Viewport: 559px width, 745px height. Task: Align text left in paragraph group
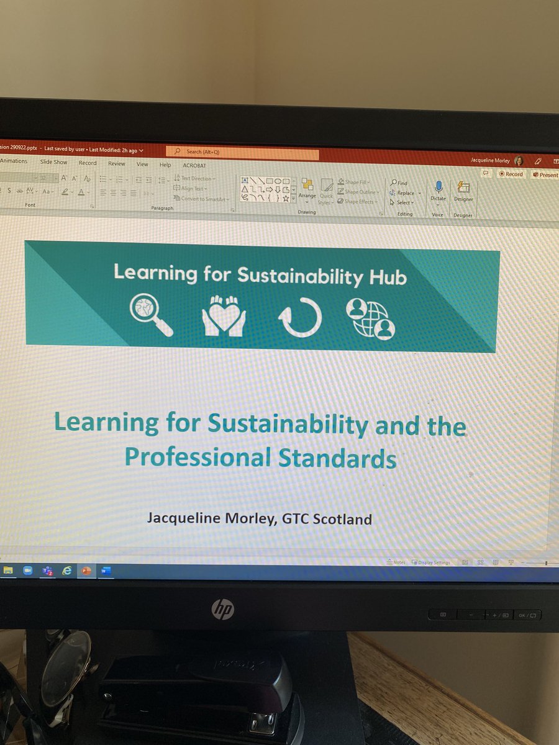point(104,193)
